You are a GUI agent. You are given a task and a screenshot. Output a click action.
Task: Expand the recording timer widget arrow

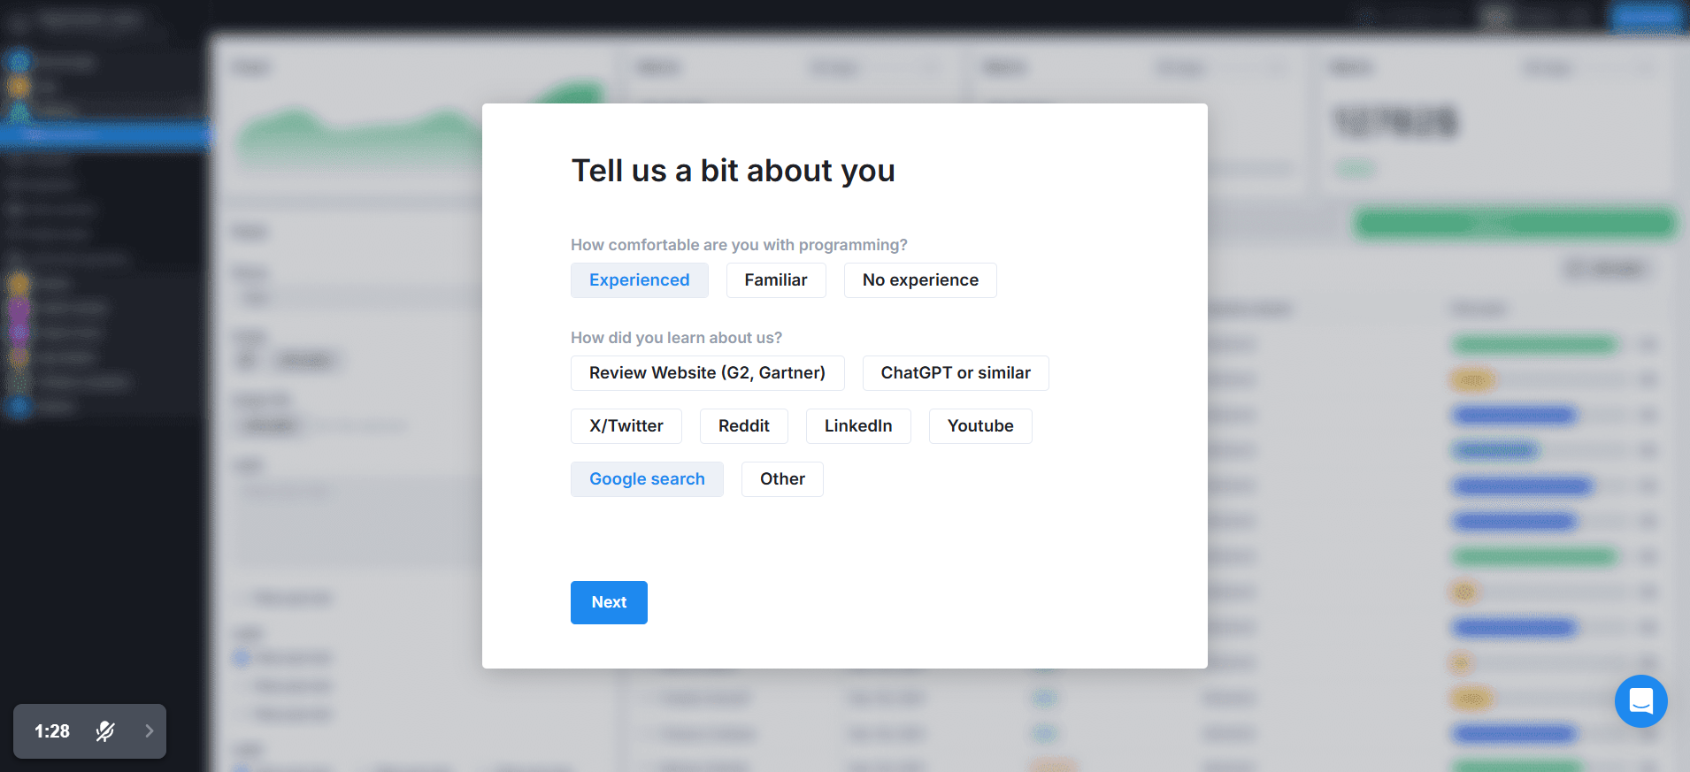point(149,731)
